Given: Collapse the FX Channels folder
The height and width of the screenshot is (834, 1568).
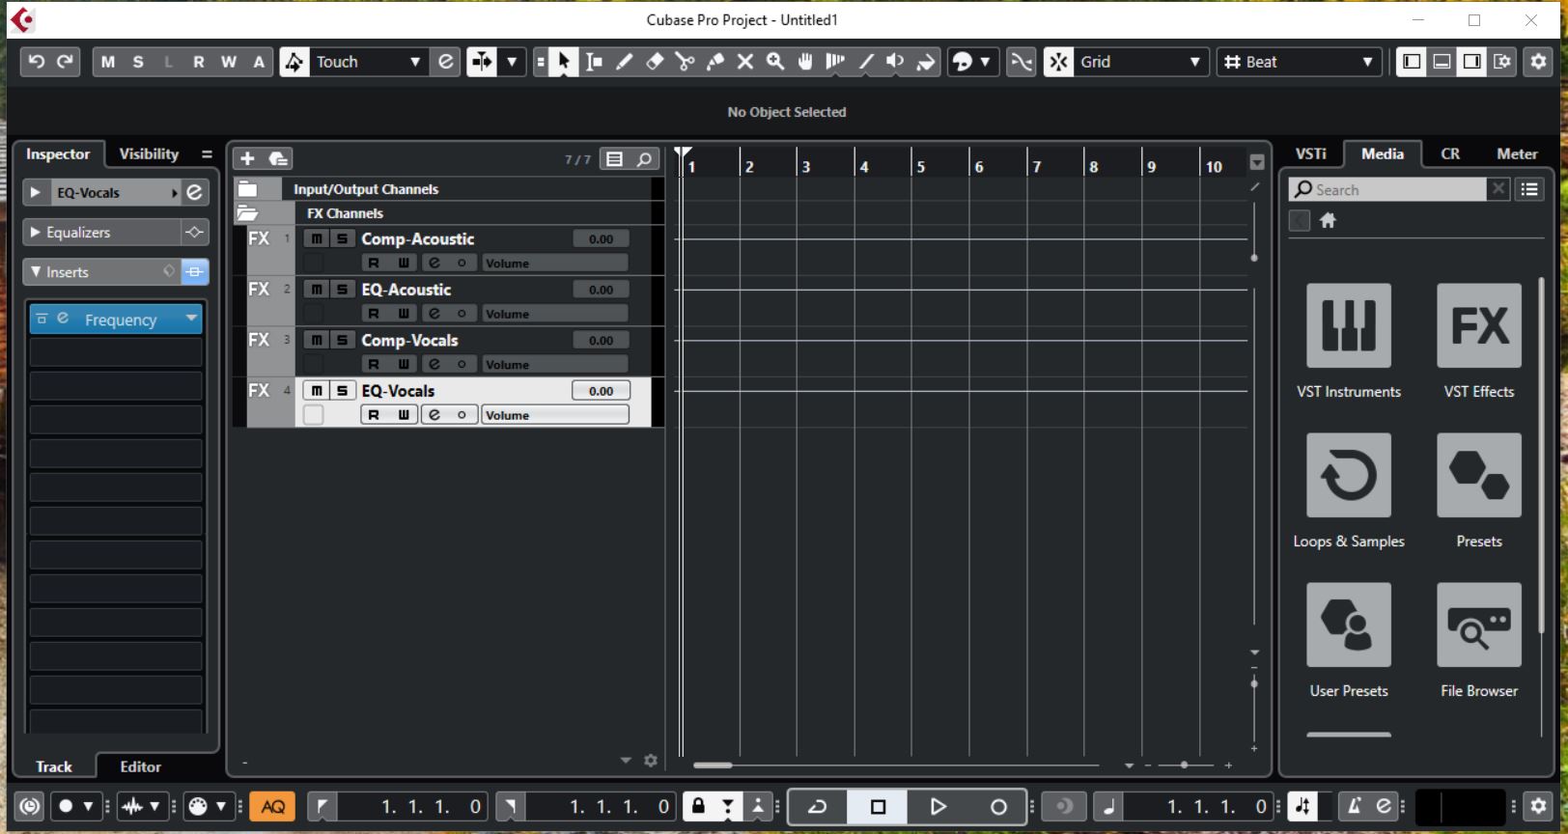Looking at the screenshot, I should point(248,213).
